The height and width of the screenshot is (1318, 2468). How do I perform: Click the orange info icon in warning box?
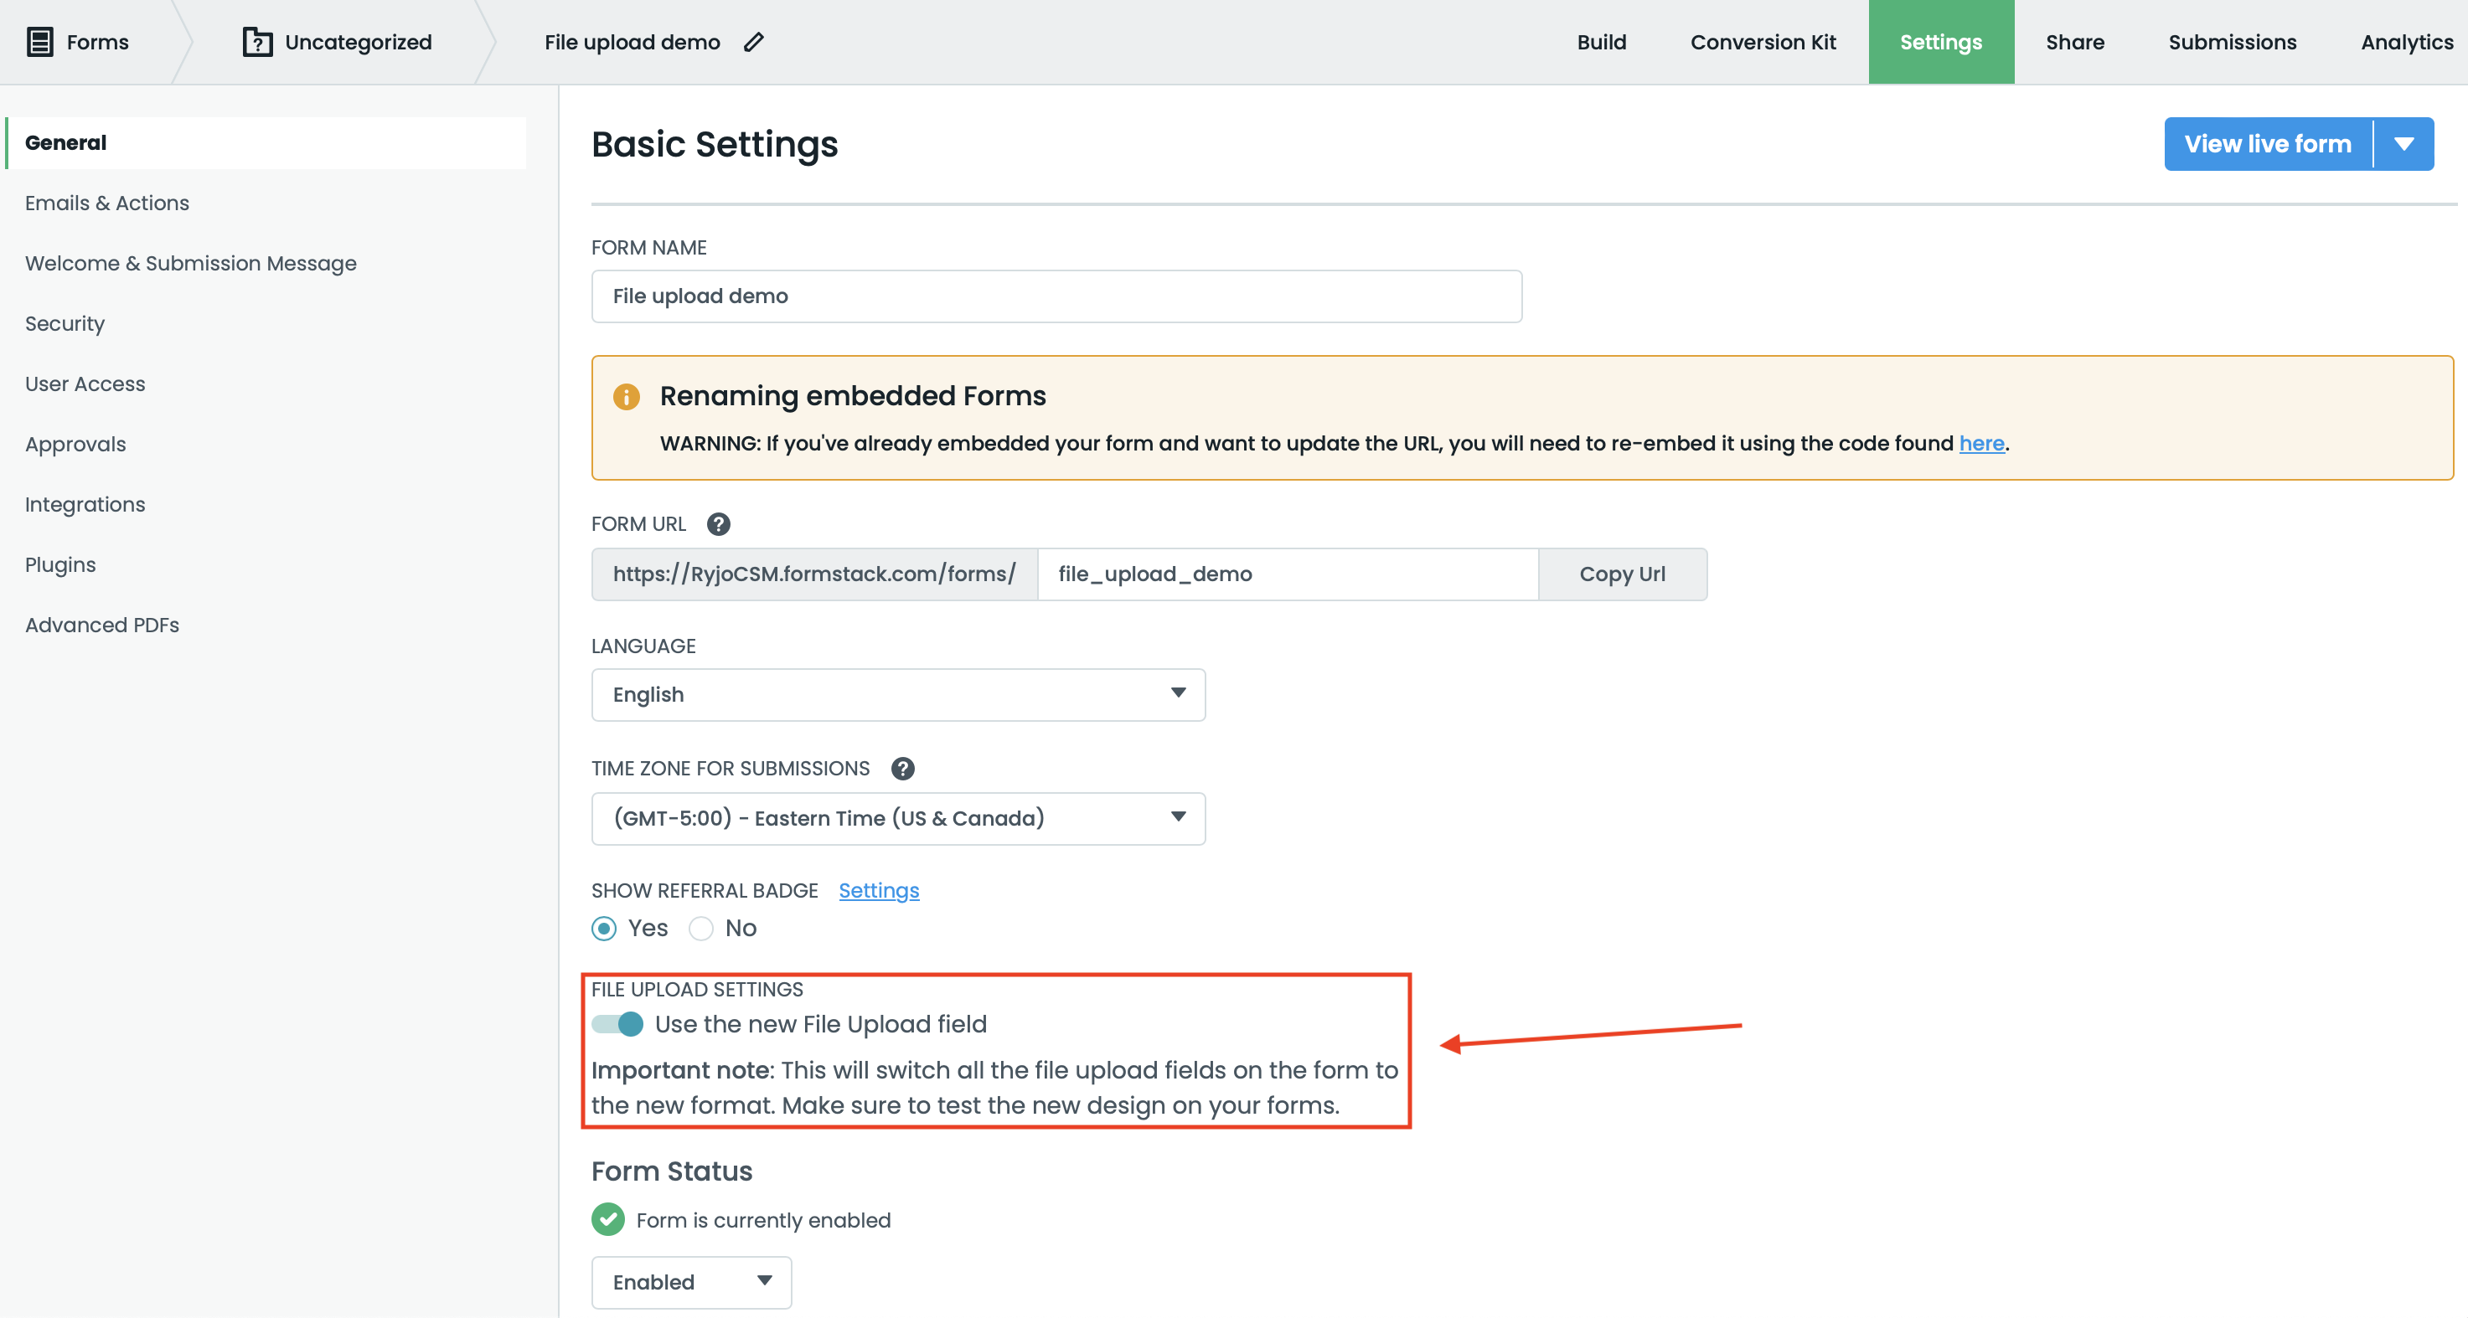coord(627,397)
